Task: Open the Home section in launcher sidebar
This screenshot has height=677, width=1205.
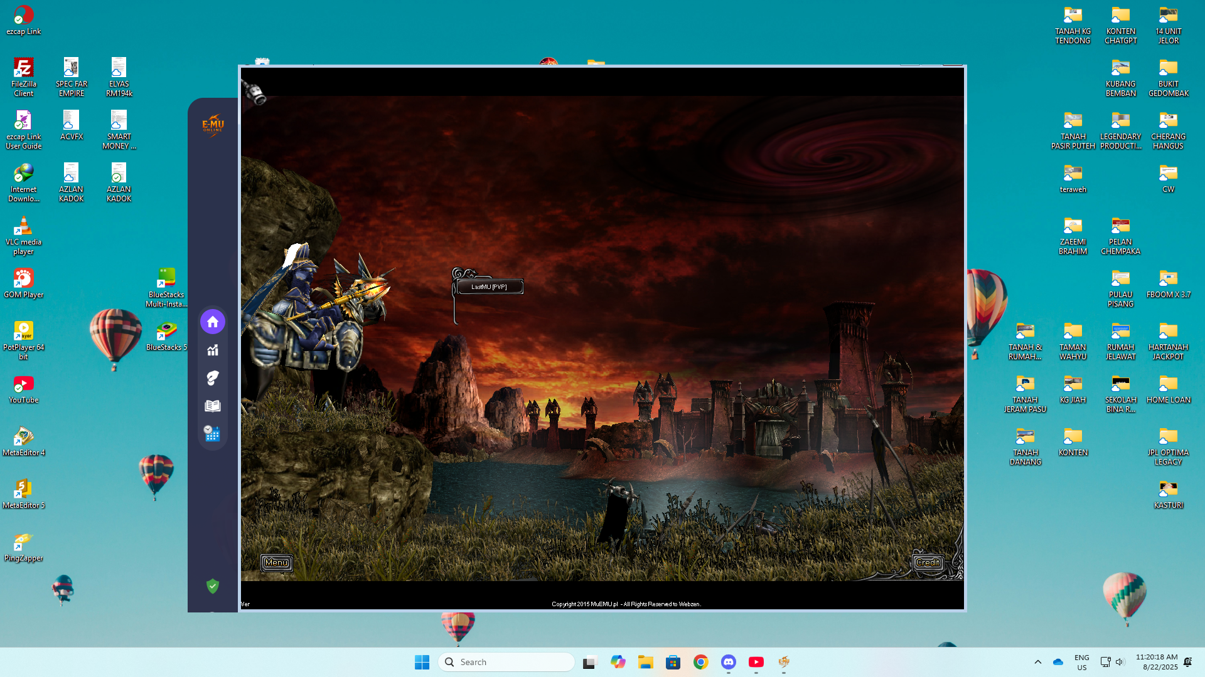Action: tap(213, 322)
